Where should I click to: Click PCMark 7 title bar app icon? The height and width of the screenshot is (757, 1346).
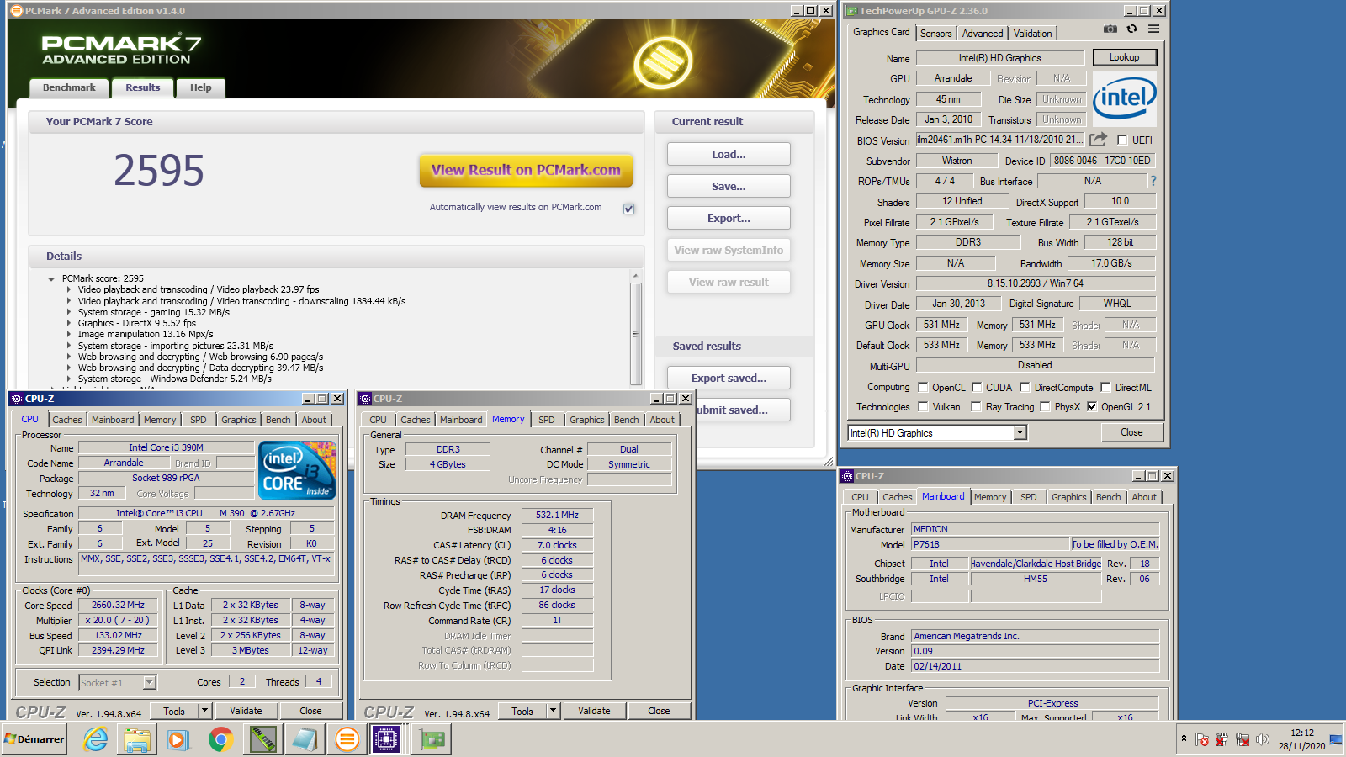(16, 11)
